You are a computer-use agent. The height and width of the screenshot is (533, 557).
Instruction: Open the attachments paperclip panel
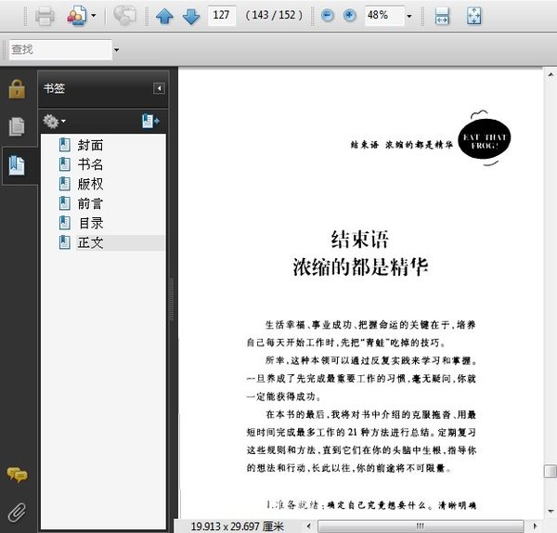pyautogui.click(x=17, y=510)
